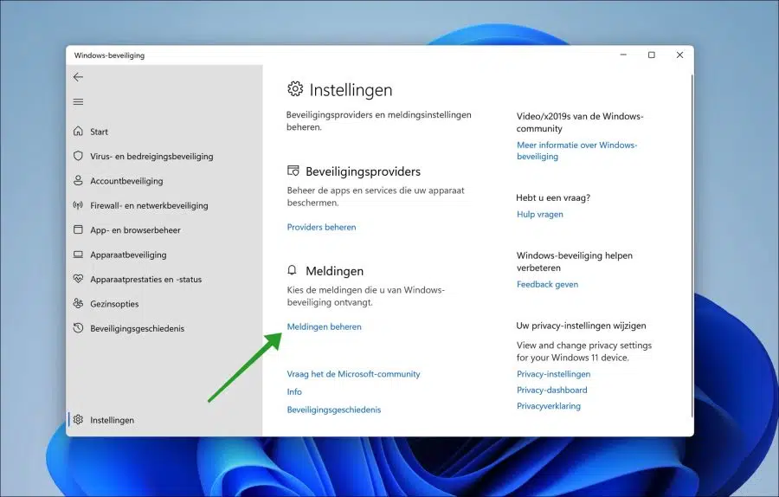Close the Windows-beveiliging window
779x497 pixels.
click(x=679, y=55)
